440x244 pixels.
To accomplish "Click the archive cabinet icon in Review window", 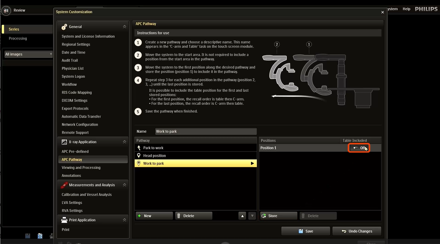I will tap(40, 236).
